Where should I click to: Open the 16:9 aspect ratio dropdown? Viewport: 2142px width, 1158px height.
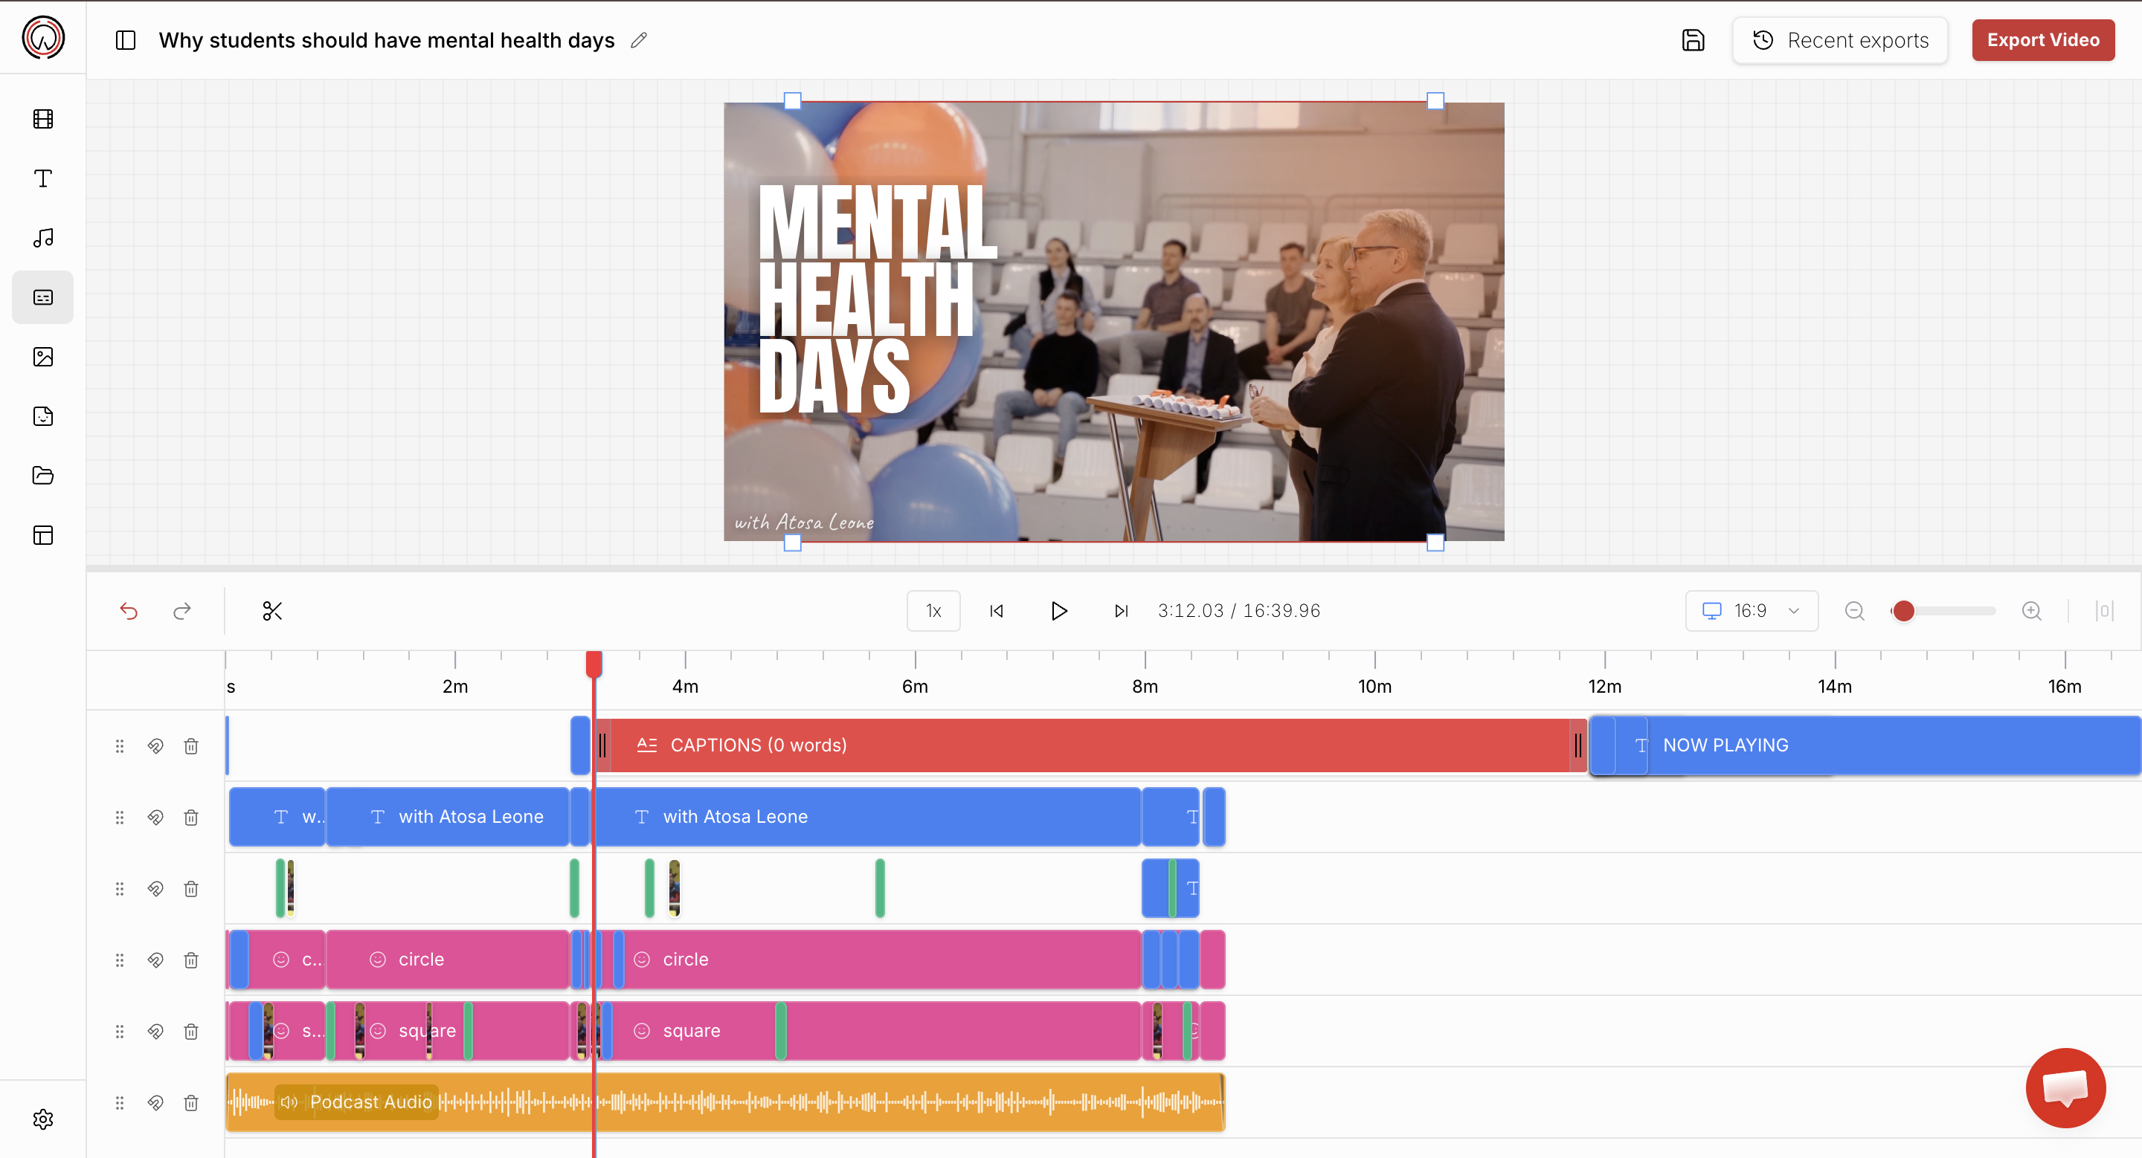[1752, 612]
